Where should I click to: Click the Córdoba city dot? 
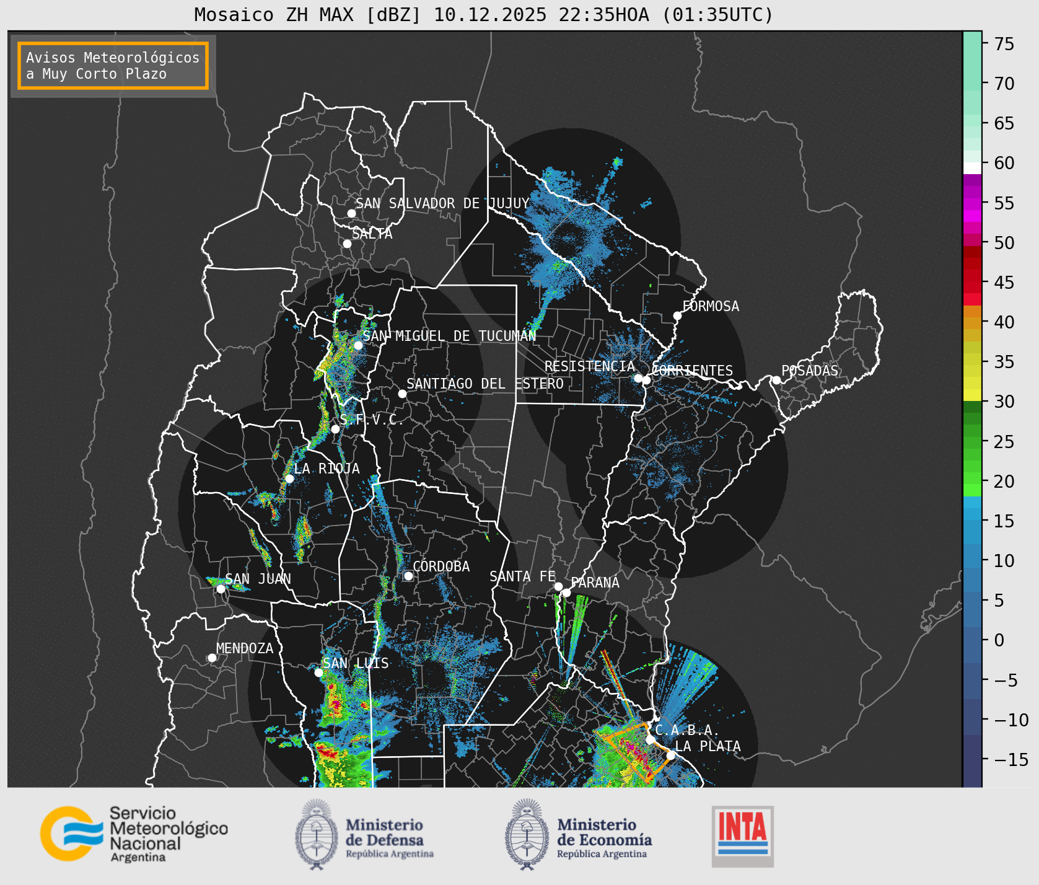(x=408, y=576)
